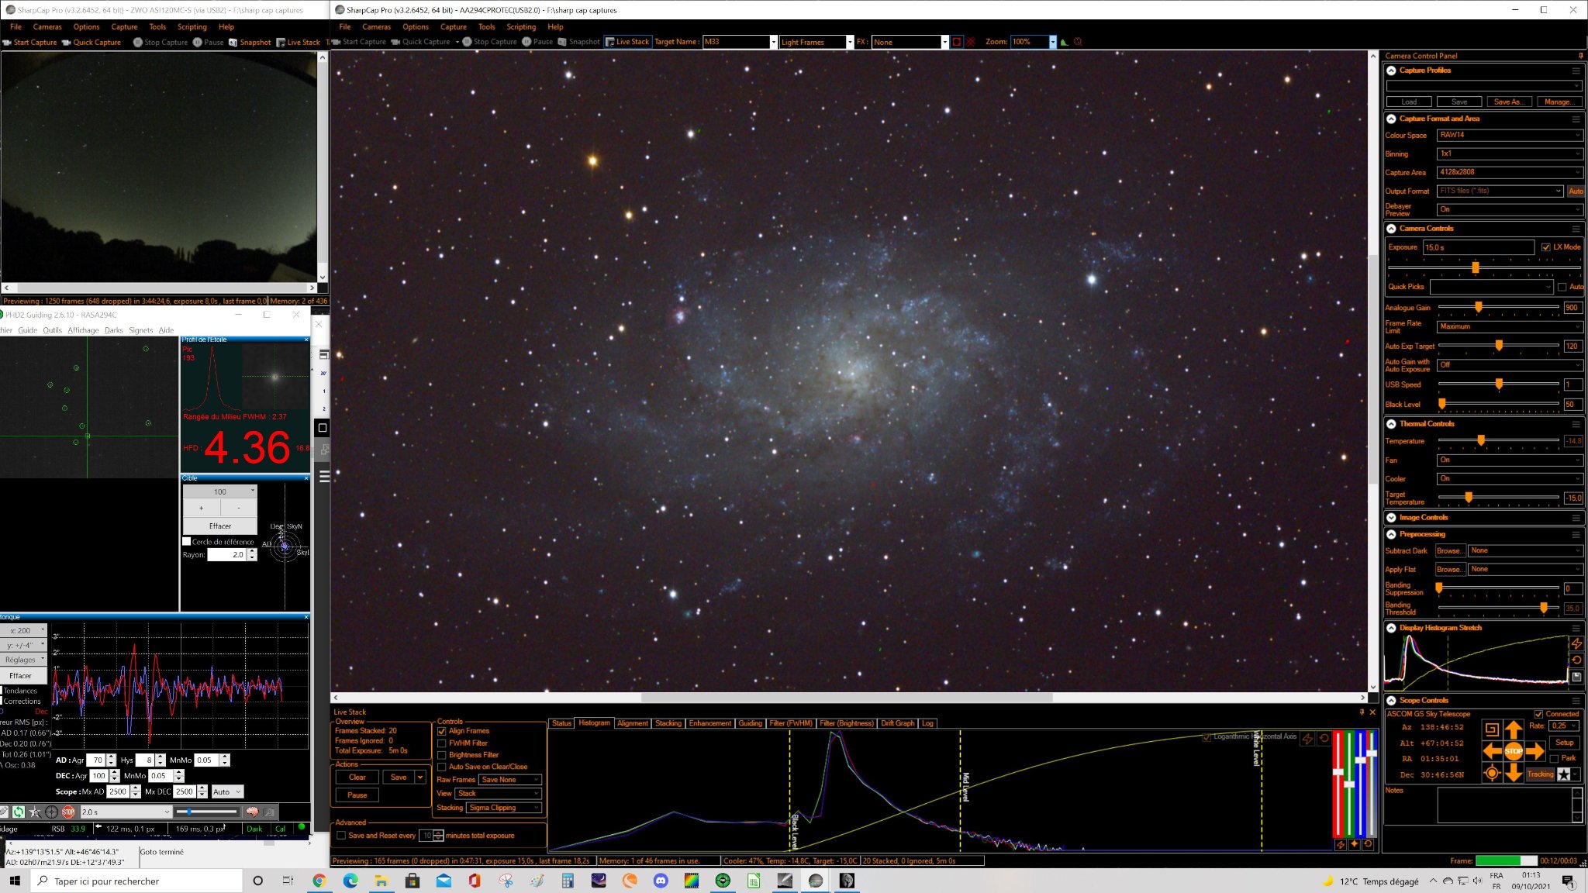Slew the telescope down with the arrow
Screen dimensions: 1588x893
[1513, 772]
